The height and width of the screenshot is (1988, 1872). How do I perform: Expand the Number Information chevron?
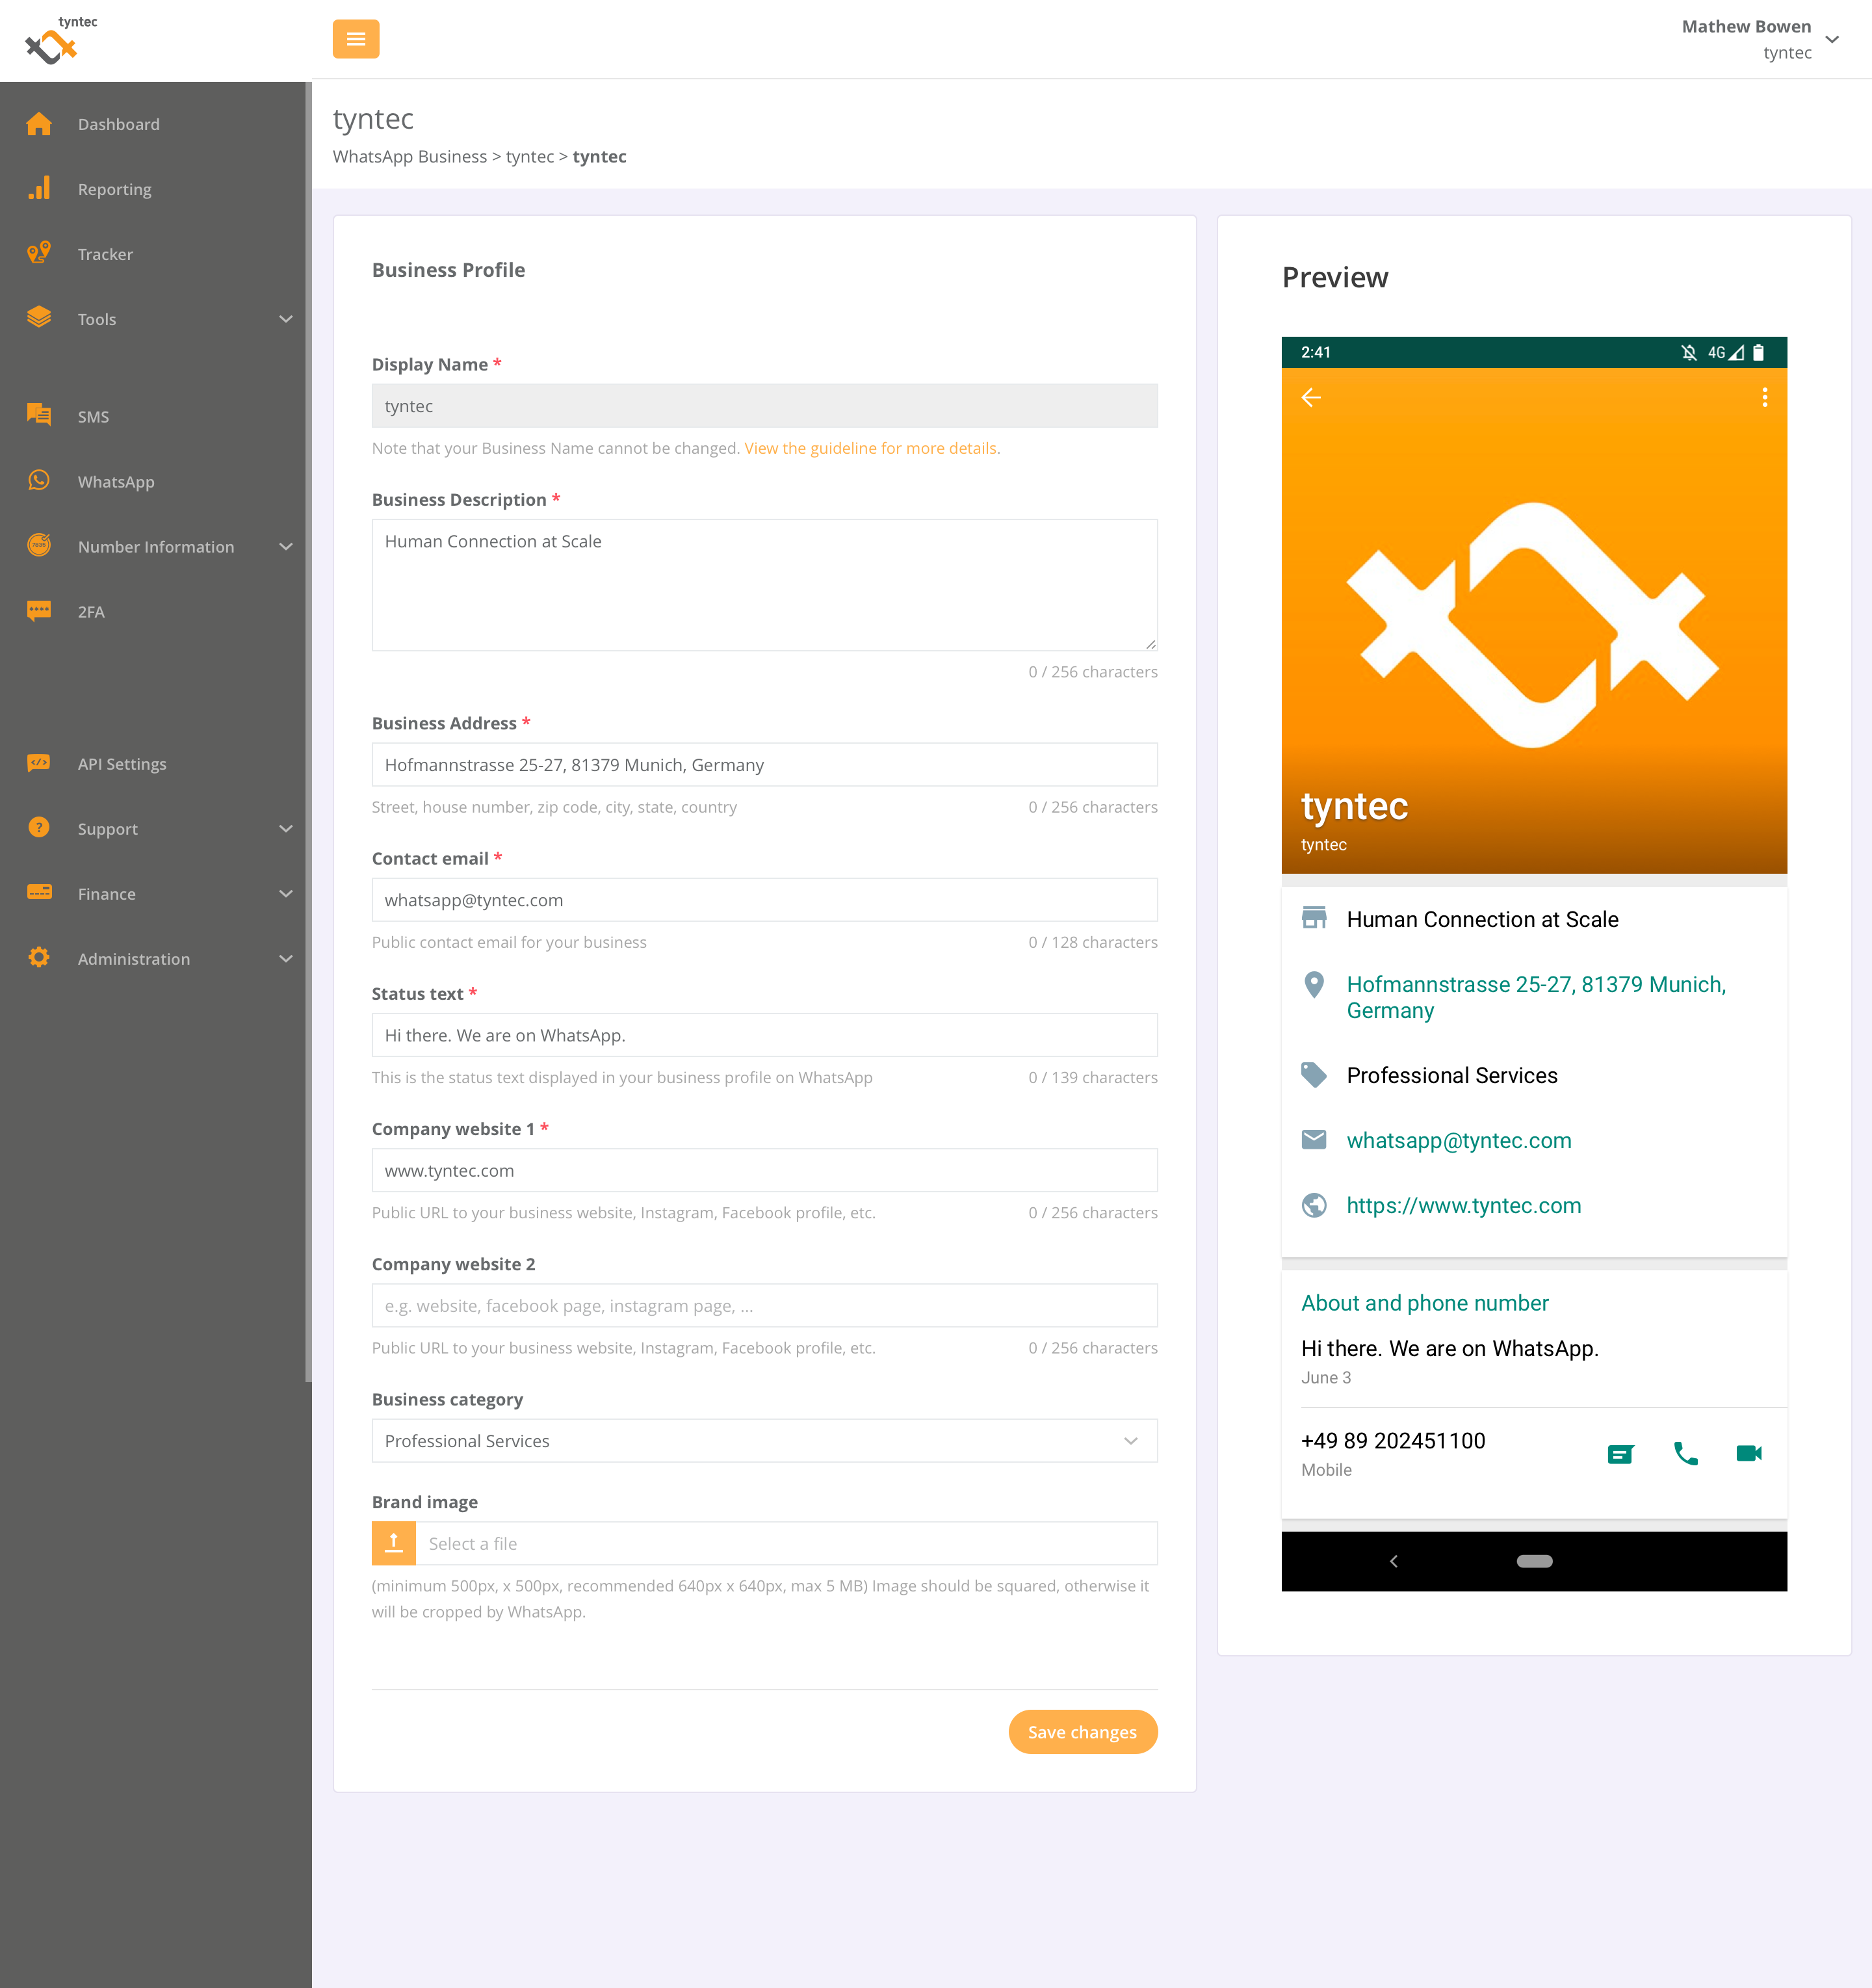(286, 547)
